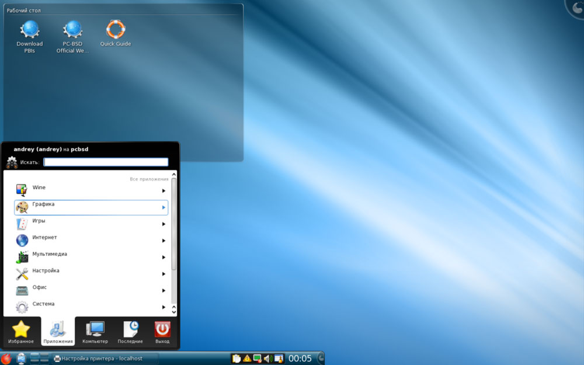Screen dimensions: 584x365
Task: Open the Последние tab
Action: (130, 332)
